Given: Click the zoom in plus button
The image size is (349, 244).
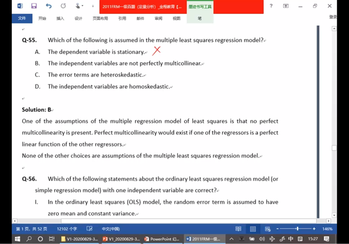Looking at the screenshot, I should 314,229.
